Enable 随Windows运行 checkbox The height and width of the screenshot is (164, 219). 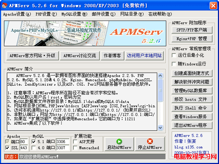(174, 64)
